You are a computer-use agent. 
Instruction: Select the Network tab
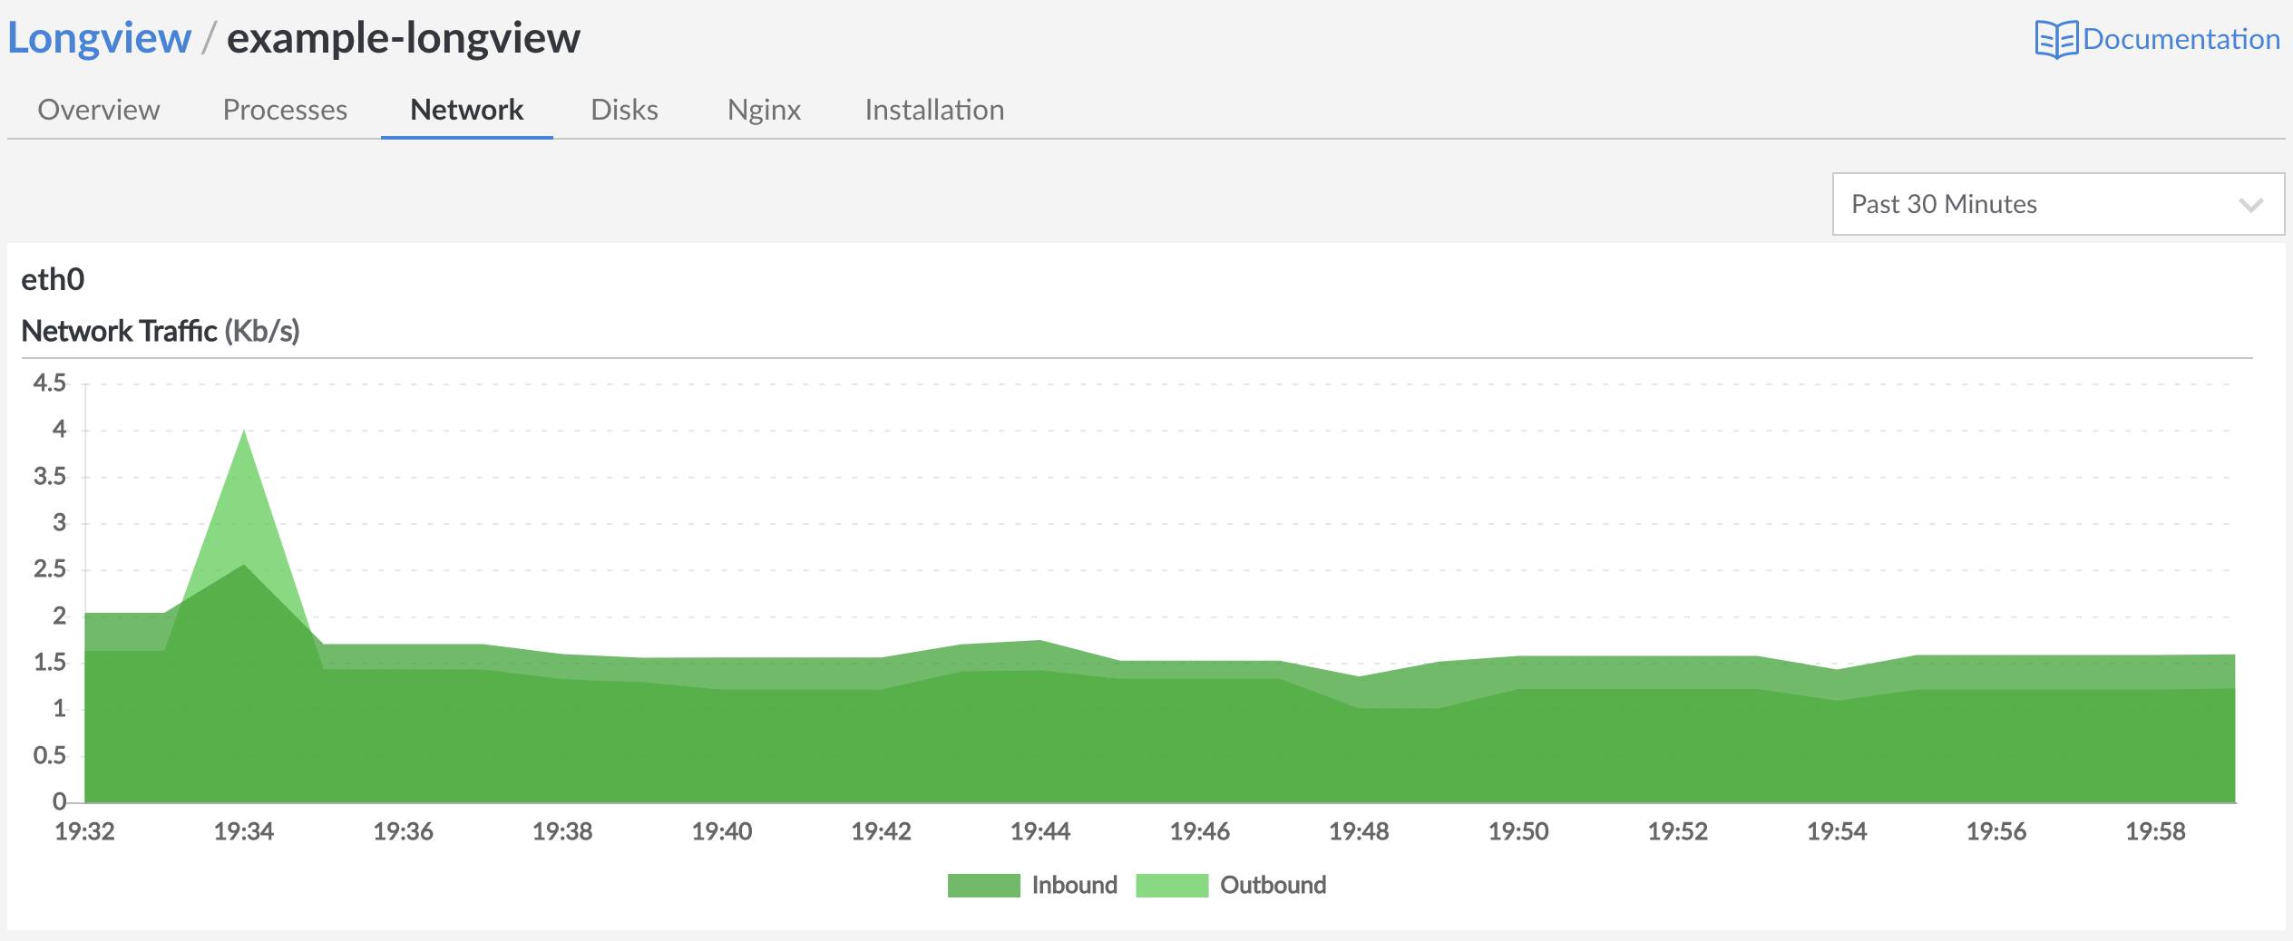(x=466, y=110)
